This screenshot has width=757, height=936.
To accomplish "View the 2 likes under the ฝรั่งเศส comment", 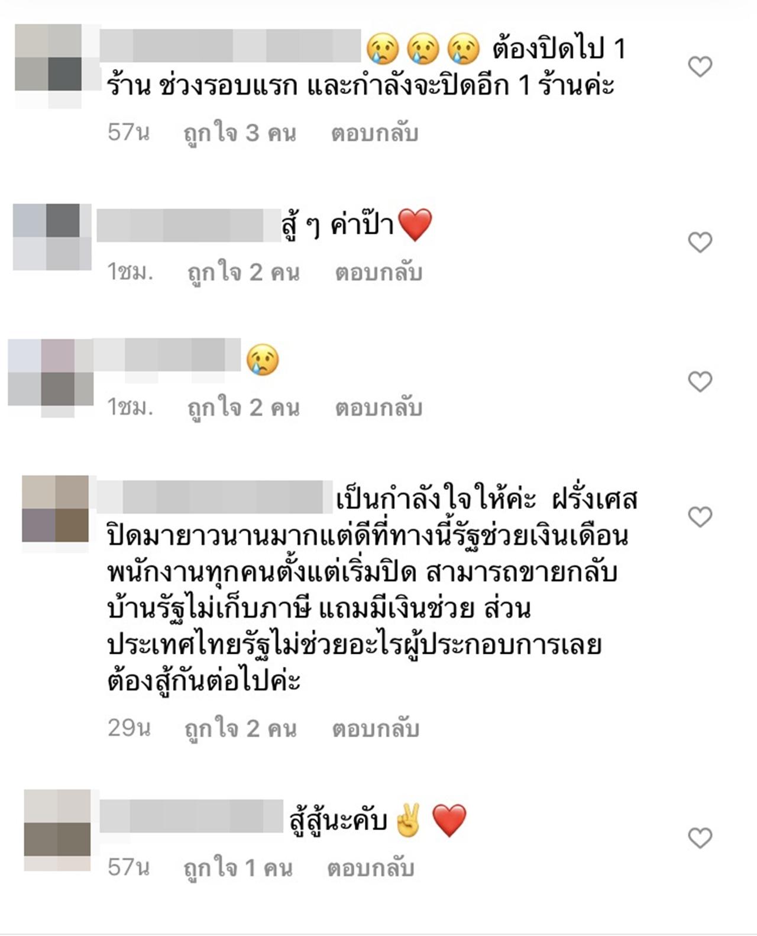I will click(240, 728).
